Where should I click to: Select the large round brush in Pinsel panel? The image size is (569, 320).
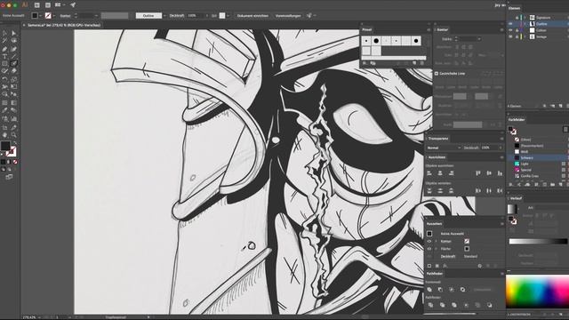pyautogui.click(x=376, y=41)
